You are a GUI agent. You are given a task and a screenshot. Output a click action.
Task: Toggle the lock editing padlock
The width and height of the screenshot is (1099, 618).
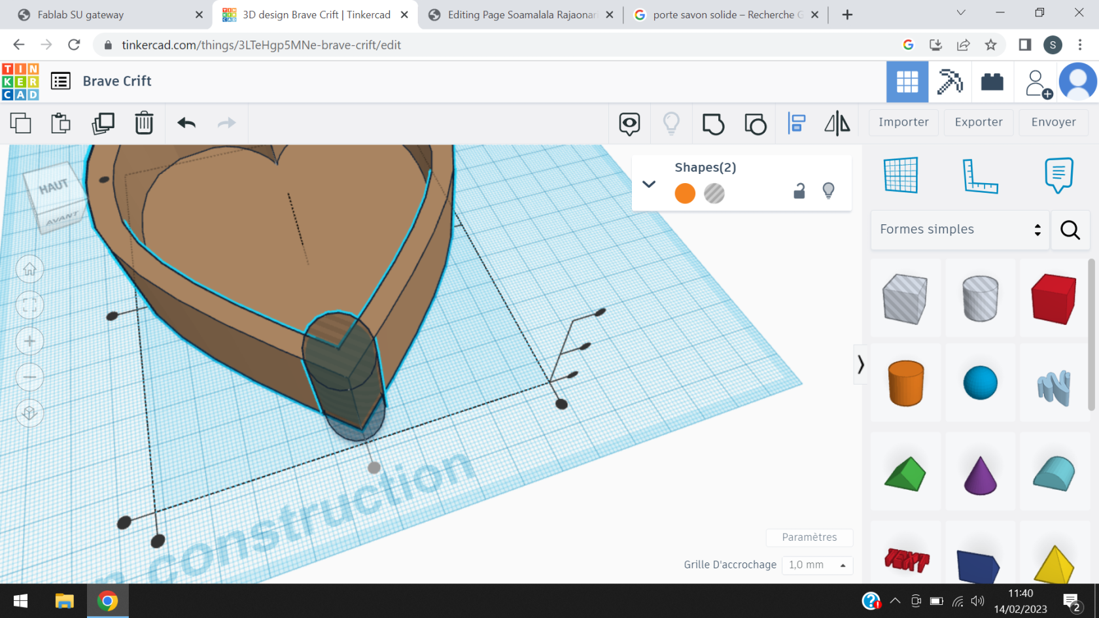[799, 191]
